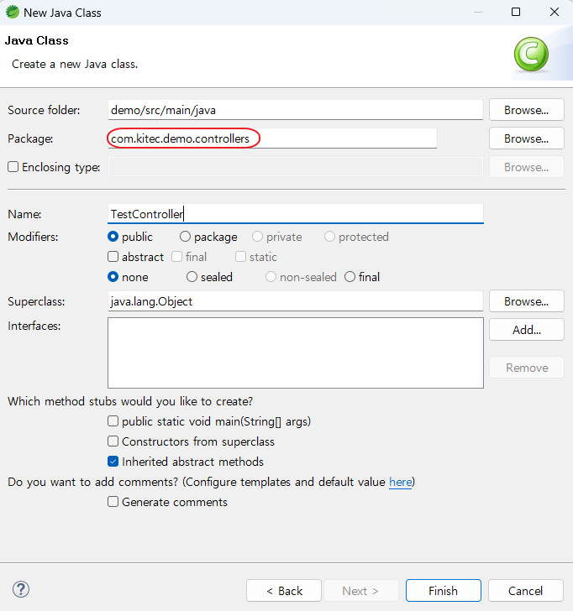
Task: Check Constructors from superclass option
Action: pos(113,441)
